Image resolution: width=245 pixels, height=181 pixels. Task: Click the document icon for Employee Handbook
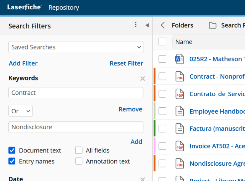179,111
